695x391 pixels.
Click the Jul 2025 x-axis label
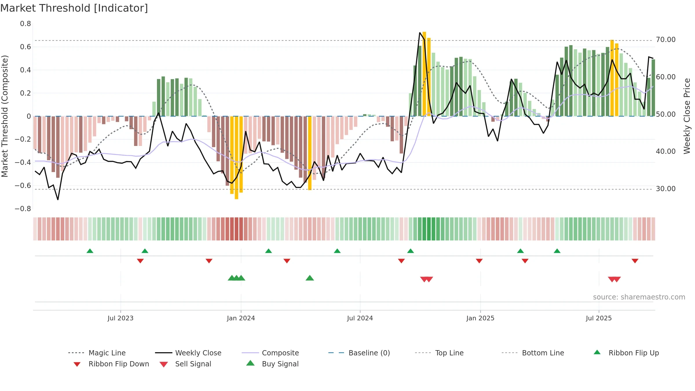click(599, 318)
